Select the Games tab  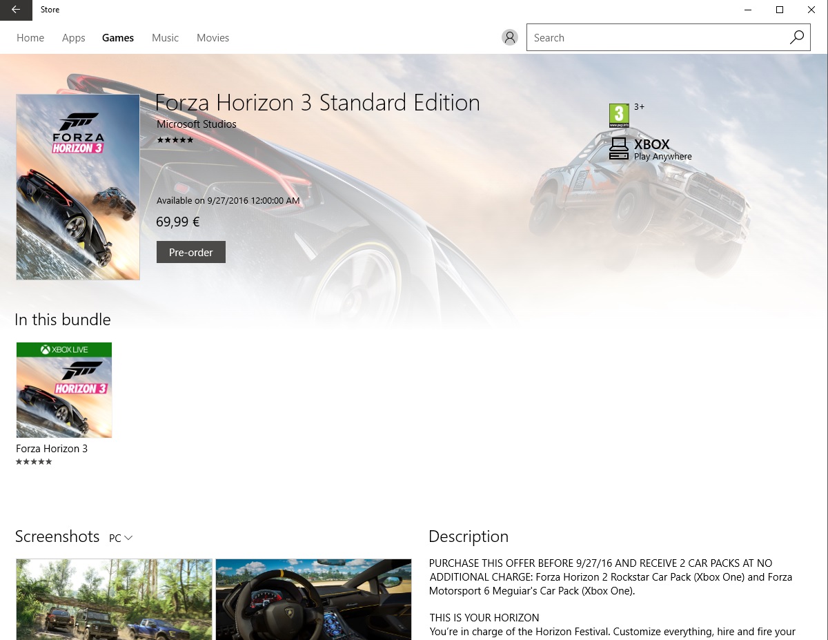coord(118,38)
